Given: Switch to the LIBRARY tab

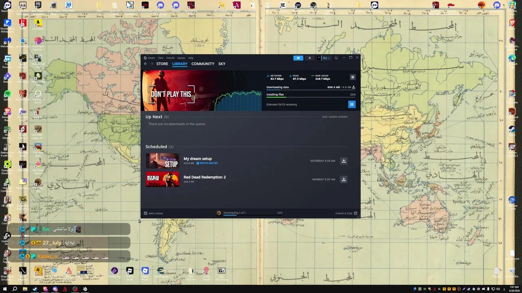Looking at the screenshot, I should (179, 64).
